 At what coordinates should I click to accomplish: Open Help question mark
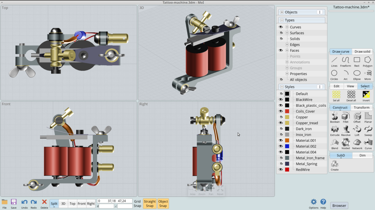coord(323,204)
